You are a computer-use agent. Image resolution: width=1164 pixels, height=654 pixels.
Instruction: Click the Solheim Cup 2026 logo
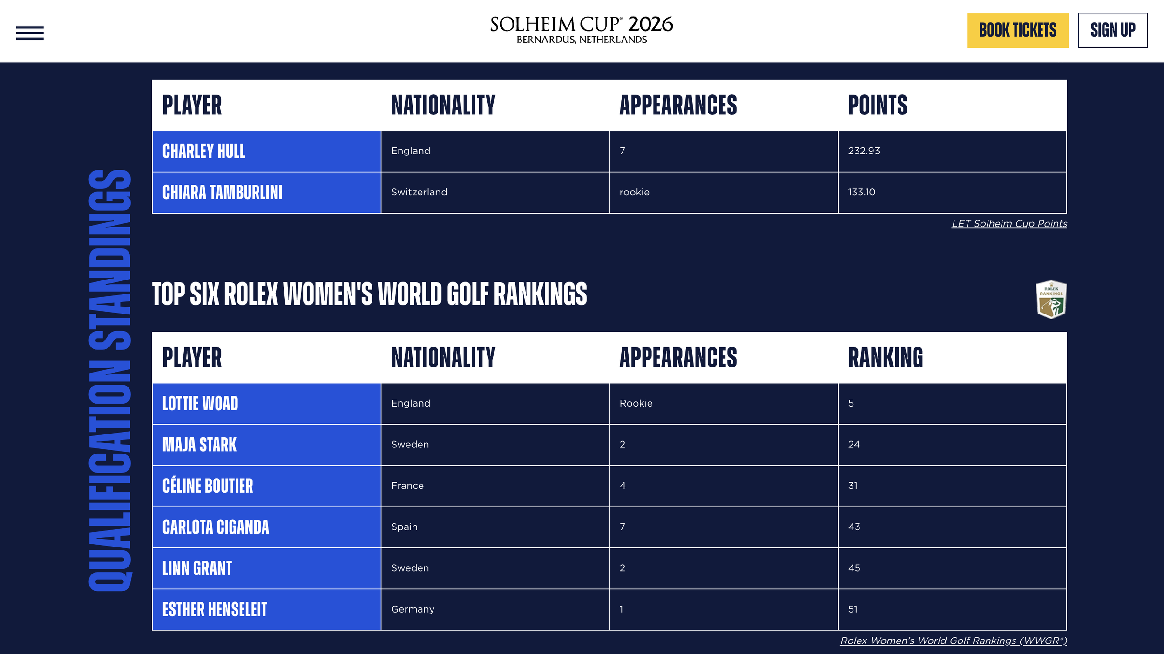(582, 30)
